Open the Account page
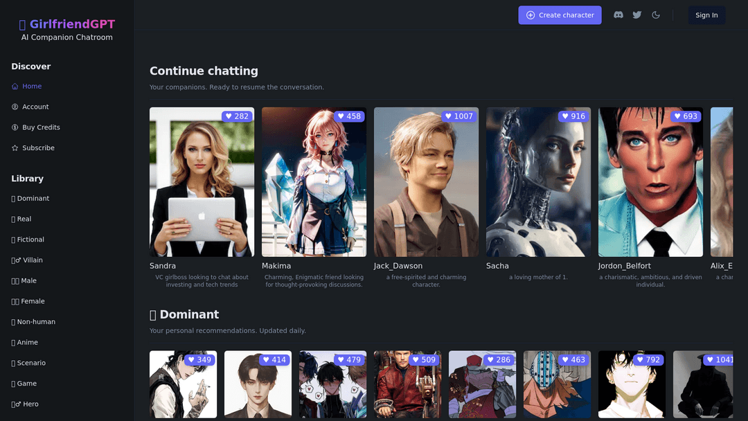Viewport: 748px width, 421px height. [35, 107]
